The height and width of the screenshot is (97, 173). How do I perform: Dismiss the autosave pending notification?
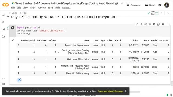pos(126,91)
